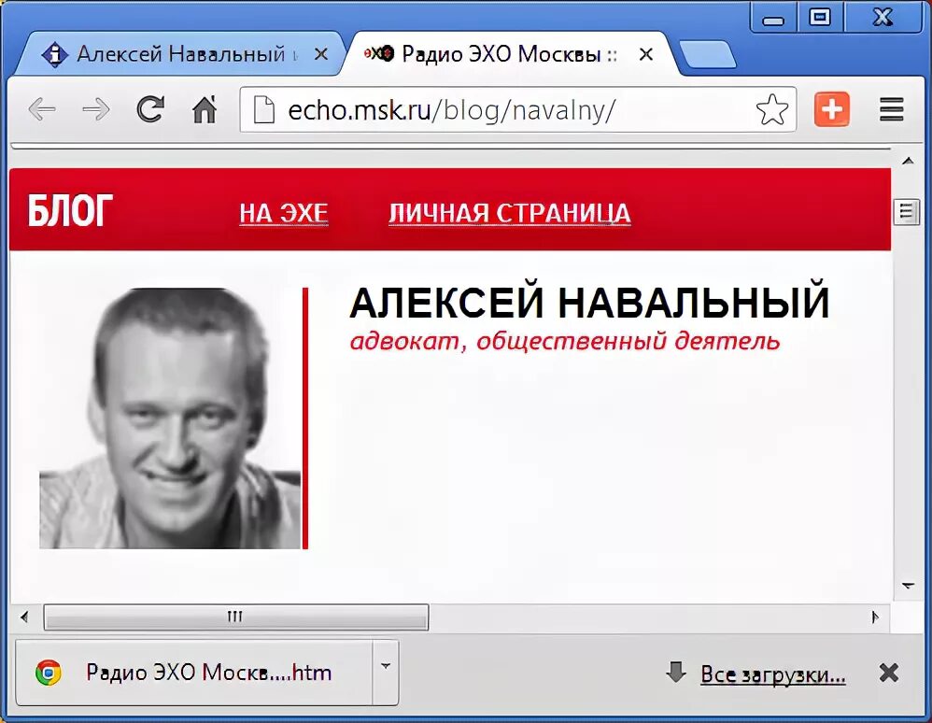Click the page icon in address bar
932x723 pixels.
coord(264,109)
